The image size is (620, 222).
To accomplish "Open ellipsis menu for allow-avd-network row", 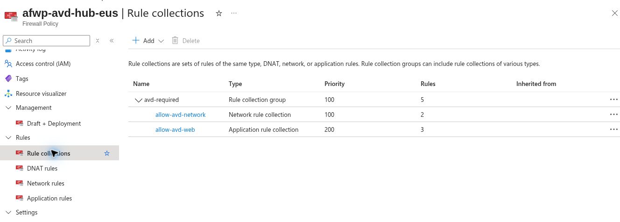I will pos(613,115).
